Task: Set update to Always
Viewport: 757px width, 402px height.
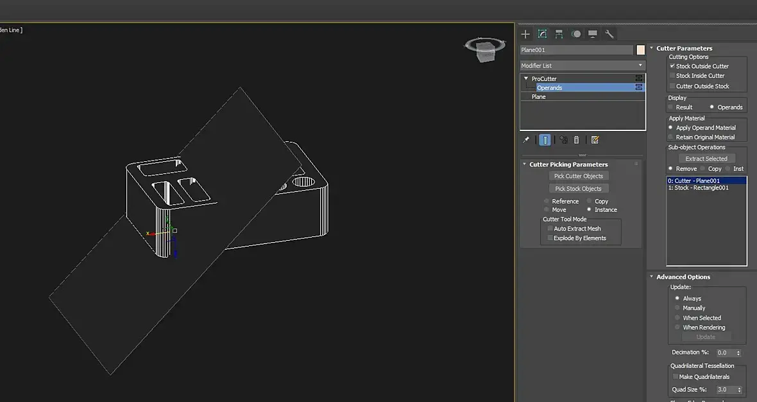Action: point(677,298)
